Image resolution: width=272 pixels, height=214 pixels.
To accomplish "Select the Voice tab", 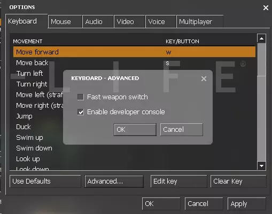I will pyautogui.click(x=161, y=21).
